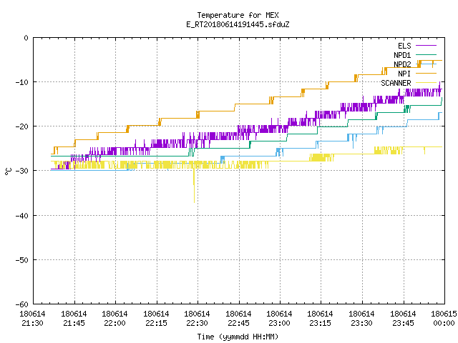The width and height of the screenshot is (458, 343).
Task: Click the x-axis tick label '23:45'
Action: [404, 324]
